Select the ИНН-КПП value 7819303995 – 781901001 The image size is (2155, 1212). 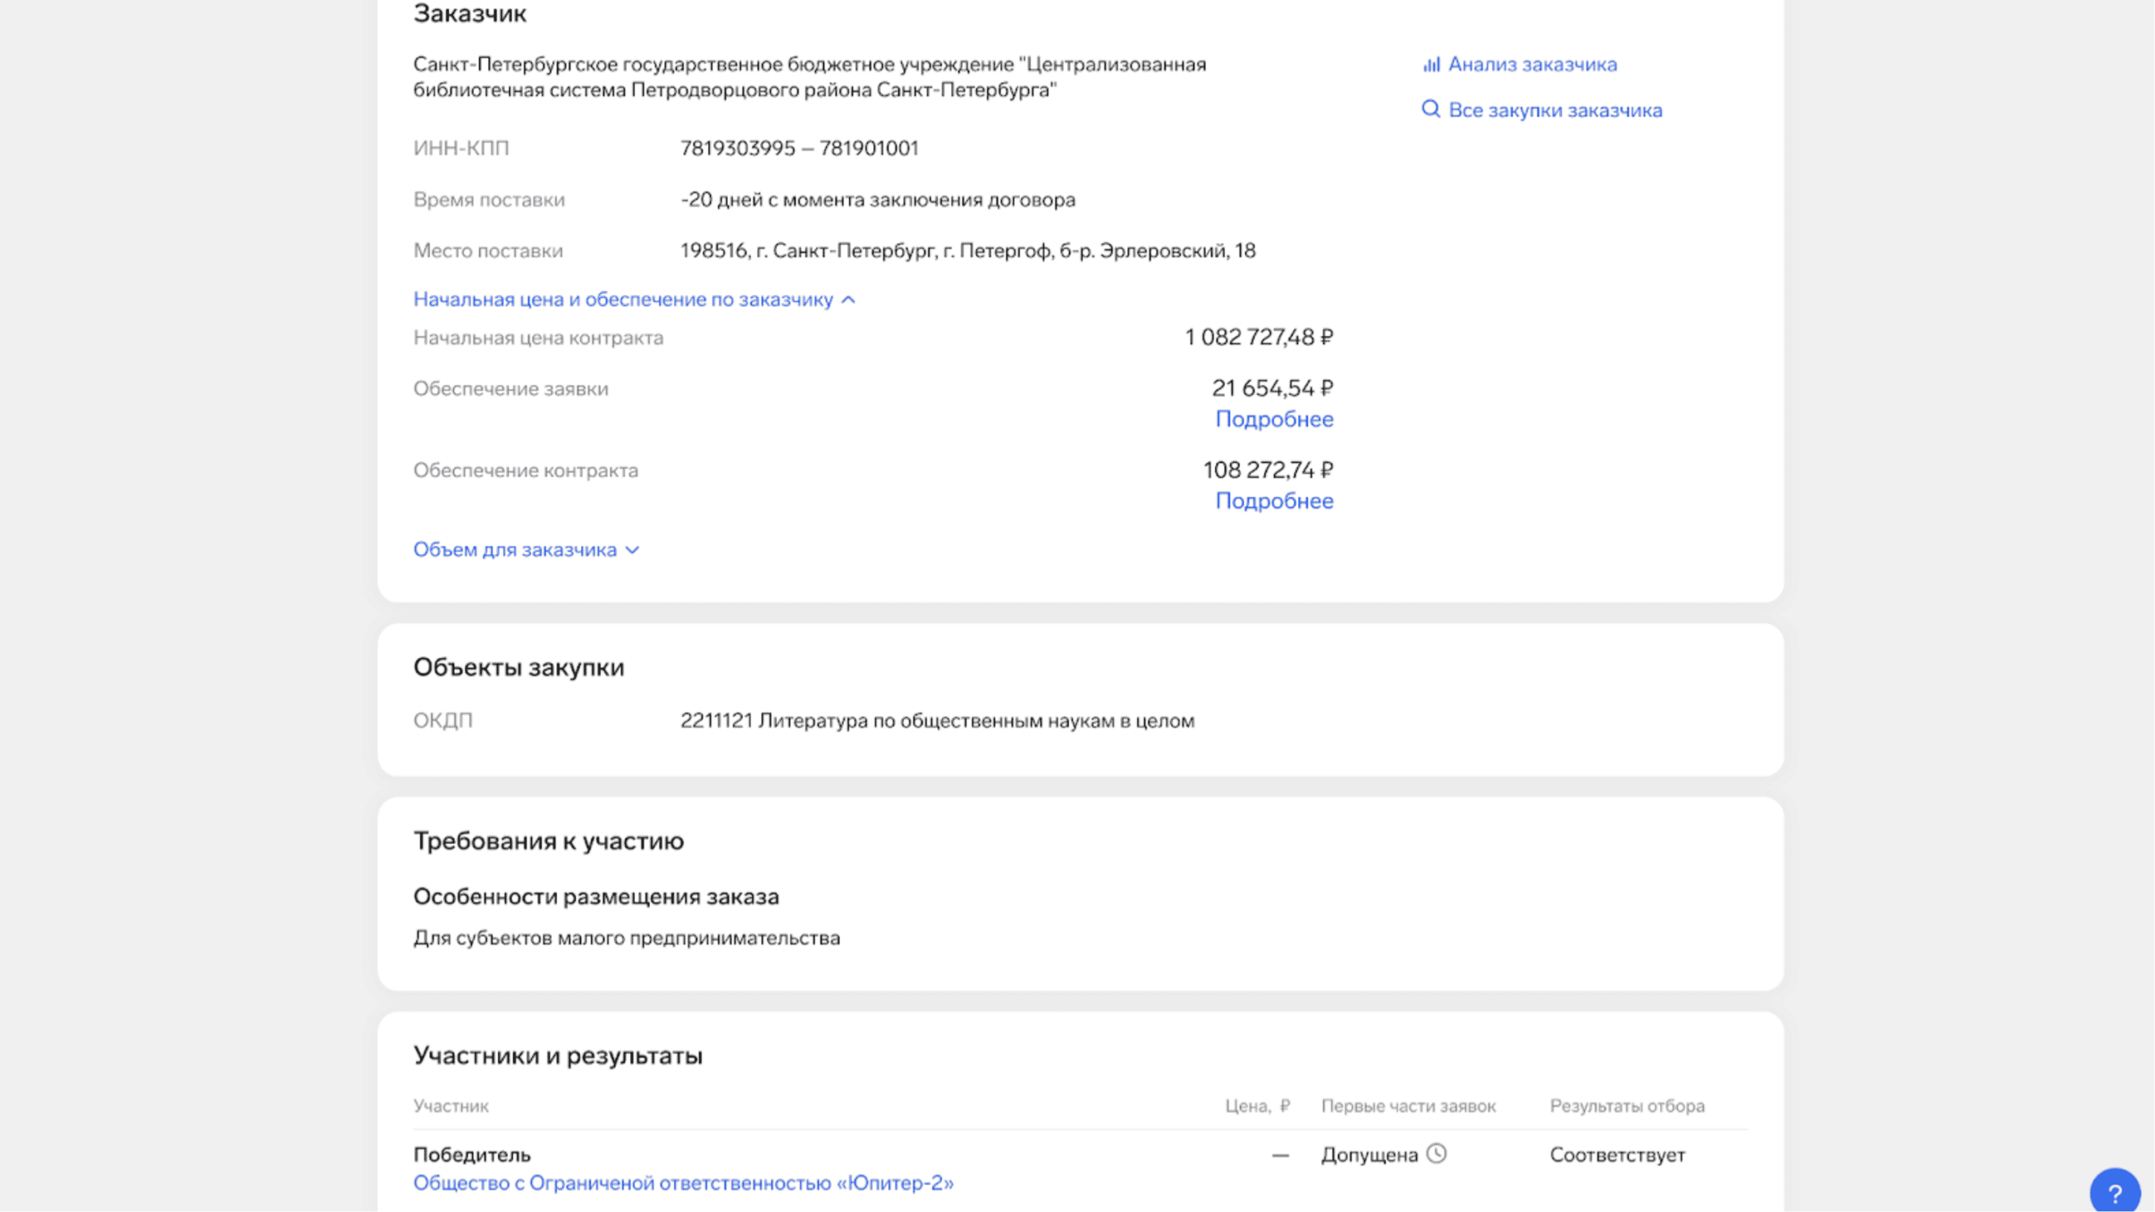(x=799, y=148)
